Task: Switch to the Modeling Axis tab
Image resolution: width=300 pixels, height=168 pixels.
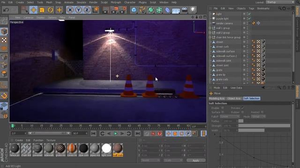Action: 217,98
